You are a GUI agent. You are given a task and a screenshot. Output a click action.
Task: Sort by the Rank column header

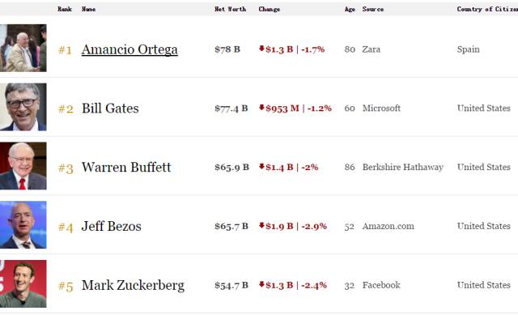65,9
